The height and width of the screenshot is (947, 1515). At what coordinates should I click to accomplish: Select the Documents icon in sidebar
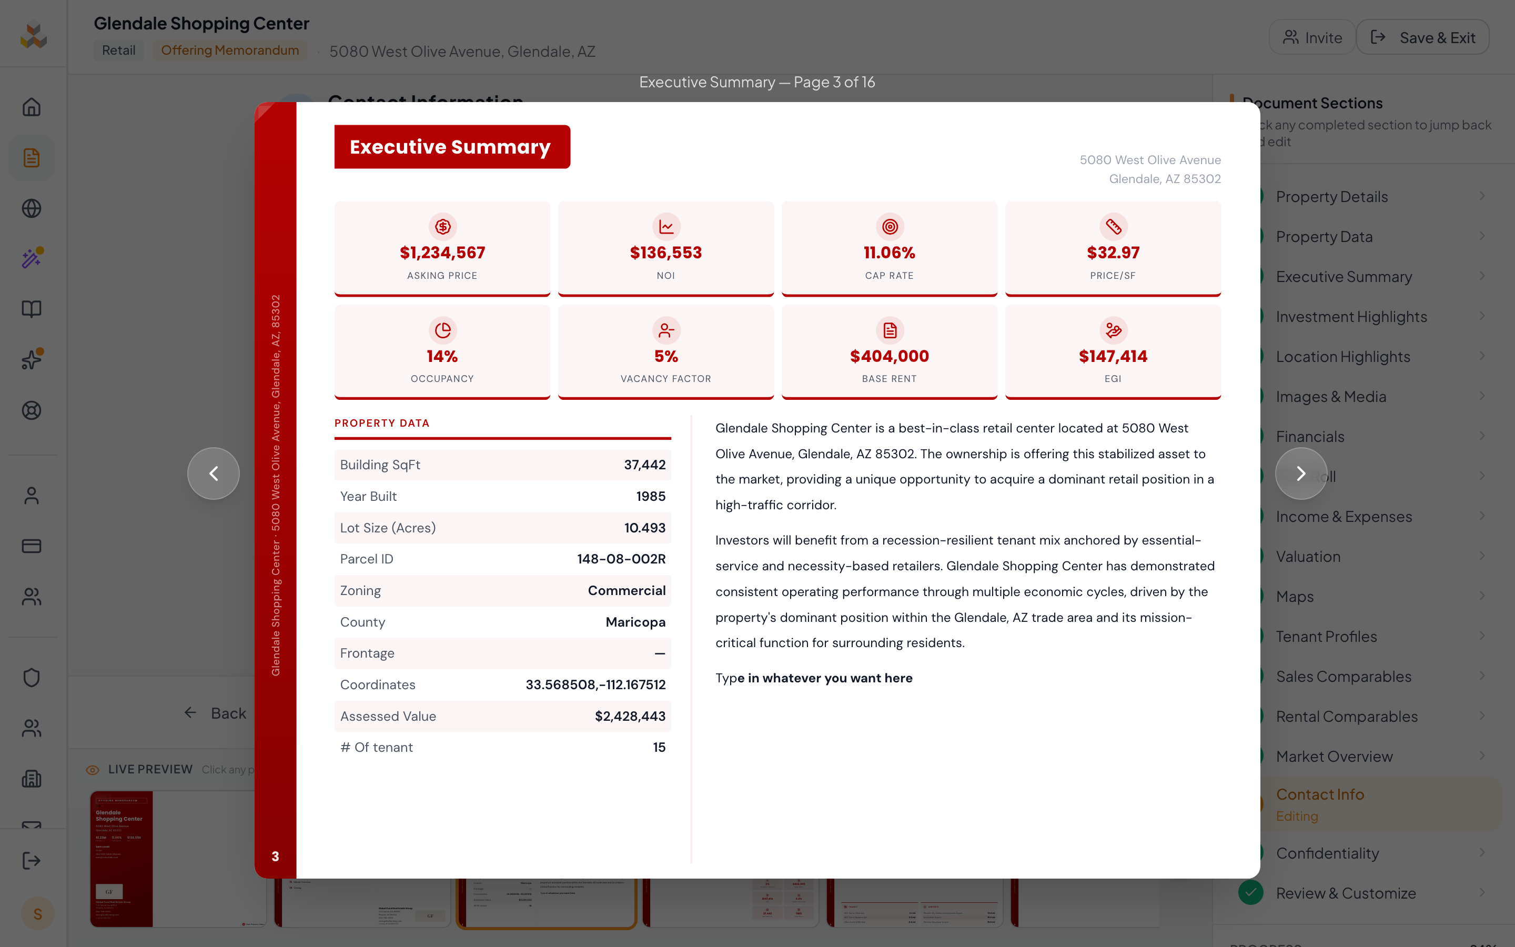[x=32, y=158]
